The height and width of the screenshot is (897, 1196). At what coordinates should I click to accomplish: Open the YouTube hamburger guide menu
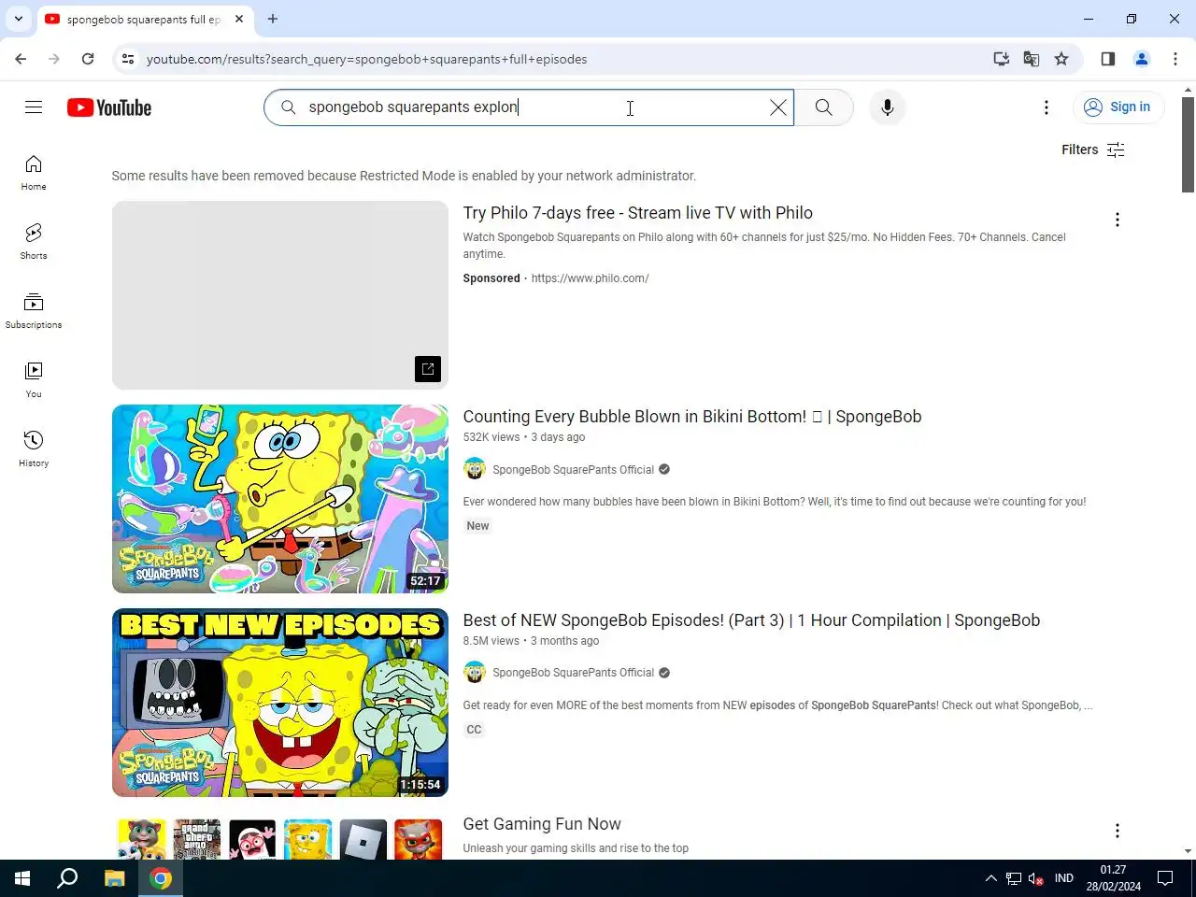(x=34, y=107)
